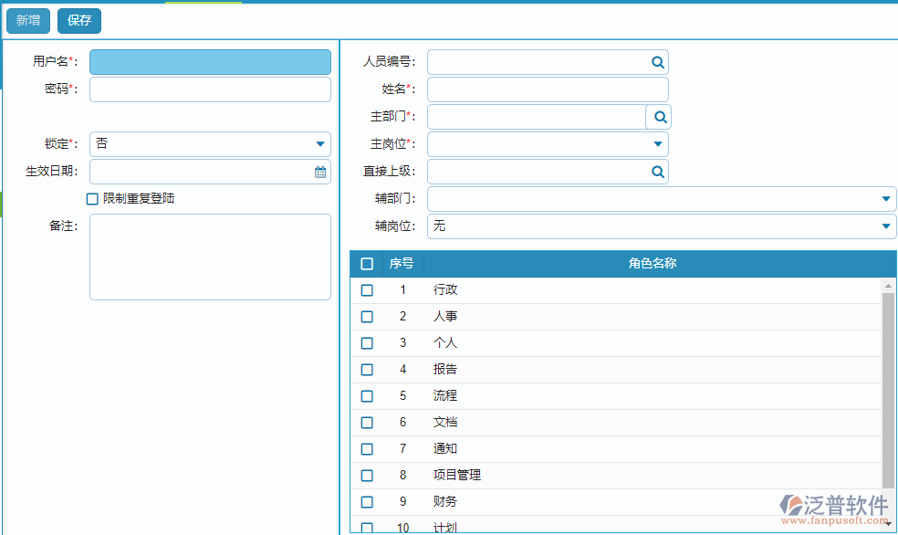
Task: Open the 生效日期 calendar picker
Action: tap(320, 171)
